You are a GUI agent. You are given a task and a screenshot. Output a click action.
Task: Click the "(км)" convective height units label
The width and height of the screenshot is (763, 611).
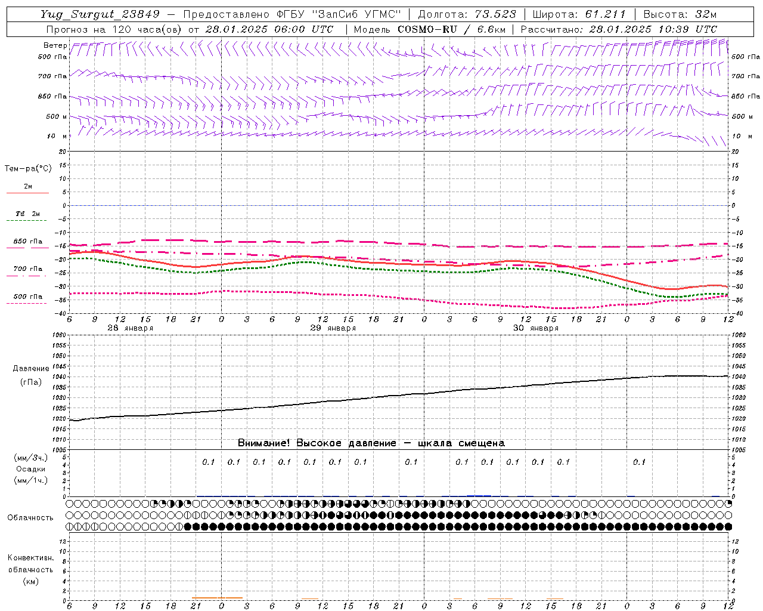[30, 581]
